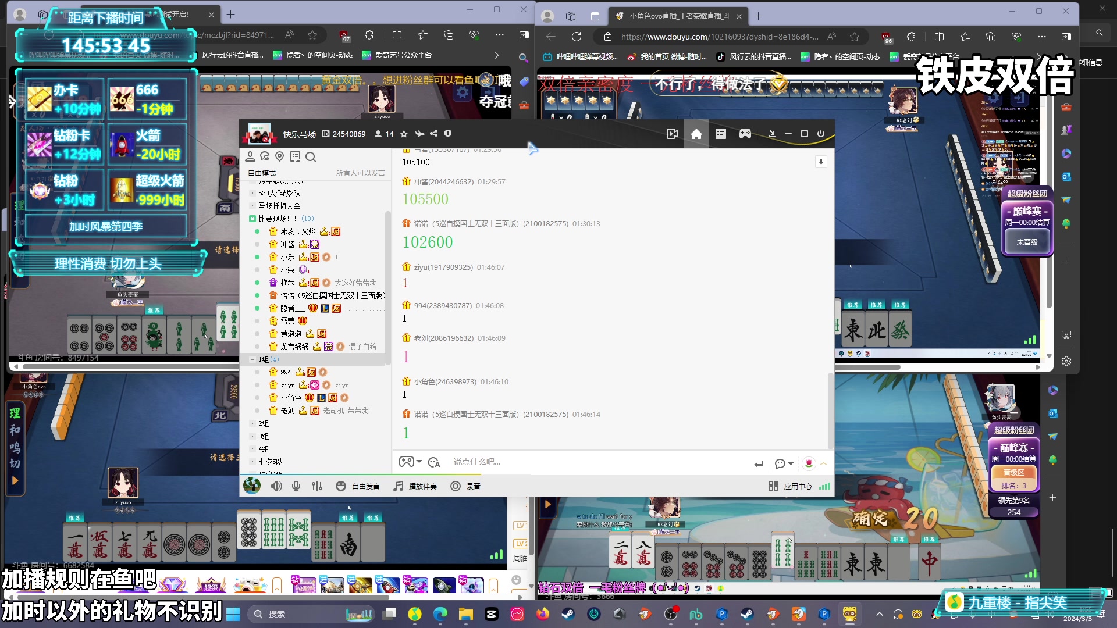Screen dimensions: 1117x628
Task: Toggle 自由发言 speaking mode
Action: (x=358, y=486)
